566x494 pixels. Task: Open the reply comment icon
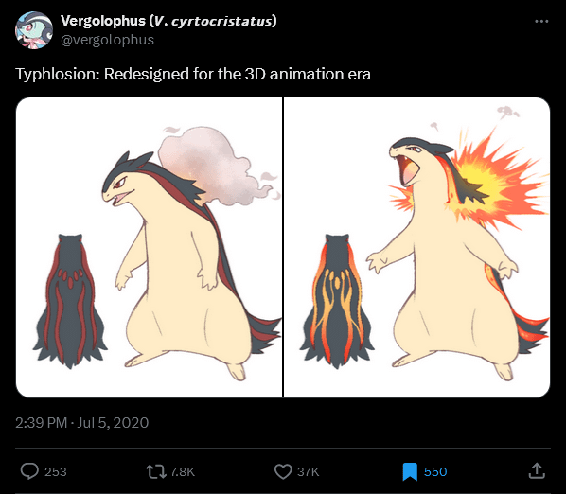(x=29, y=471)
